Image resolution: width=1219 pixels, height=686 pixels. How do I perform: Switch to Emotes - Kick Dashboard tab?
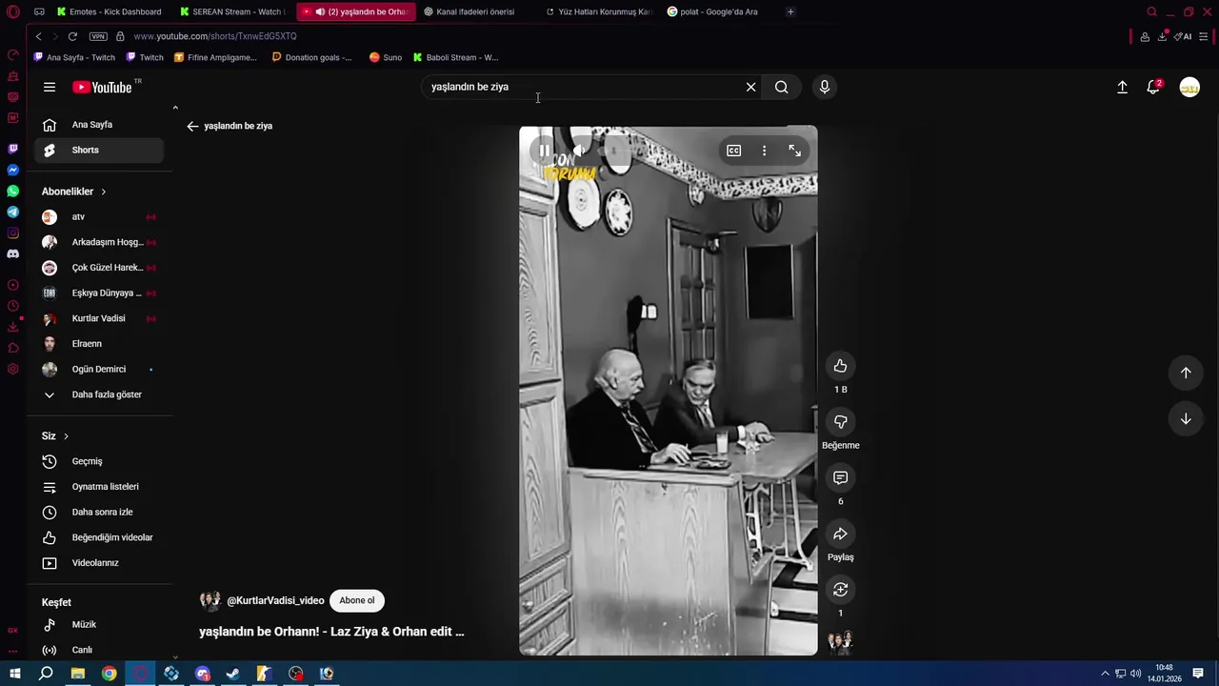pos(111,11)
